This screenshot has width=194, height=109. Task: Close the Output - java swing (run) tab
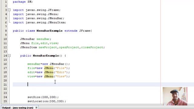pyautogui.click(x=36, y=107)
